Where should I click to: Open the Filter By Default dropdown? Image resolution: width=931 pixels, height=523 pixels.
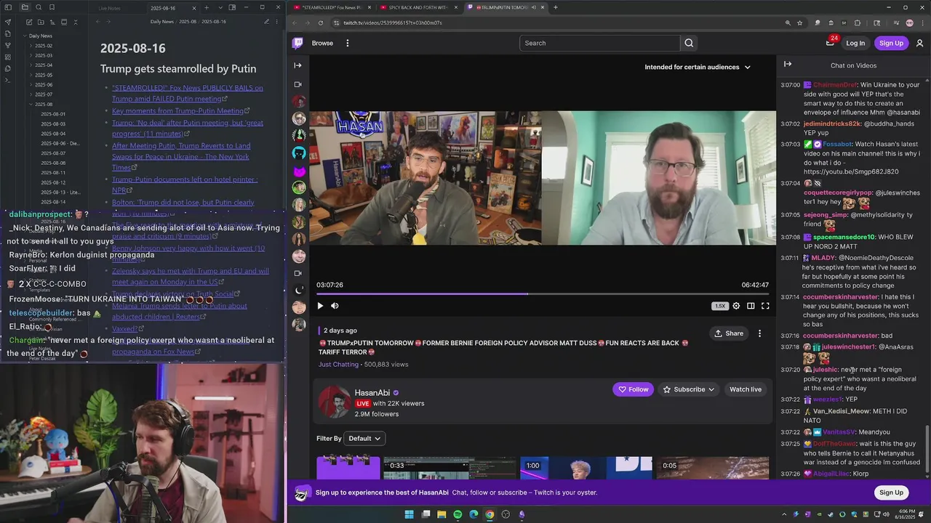coord(365,439)
